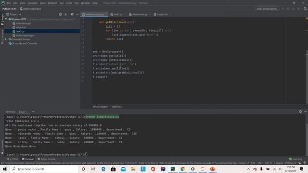Select the Local terminal tab
The image size is (308, 173).
coord(22,112)
